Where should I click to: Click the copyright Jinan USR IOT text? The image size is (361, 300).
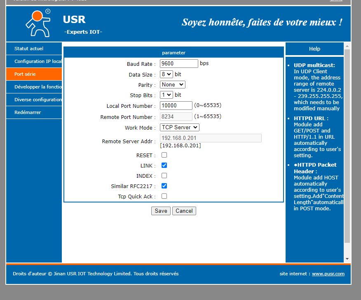pos(96,274)
